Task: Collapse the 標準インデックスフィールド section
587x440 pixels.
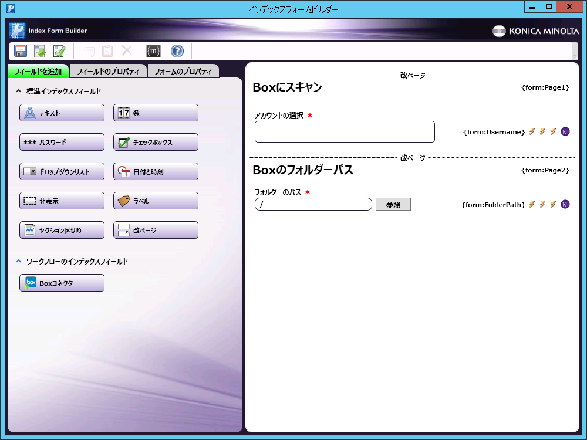Action: click(18, 92)
